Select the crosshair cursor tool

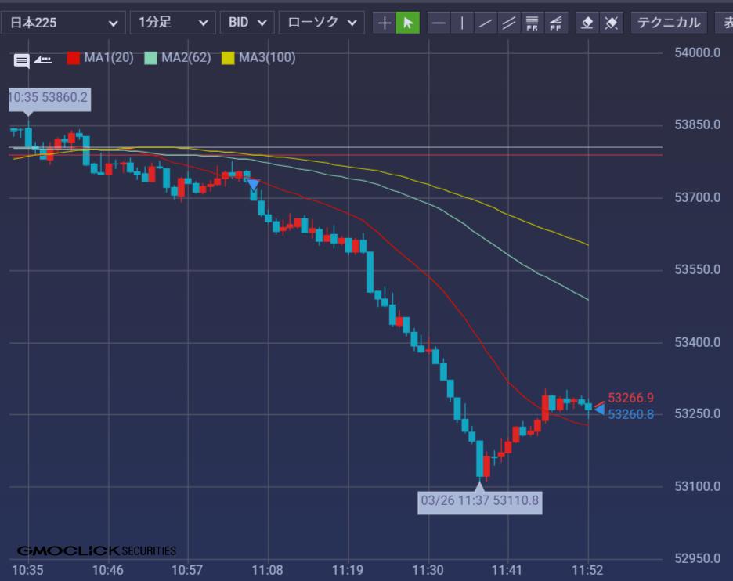click(x=385, y=23)
